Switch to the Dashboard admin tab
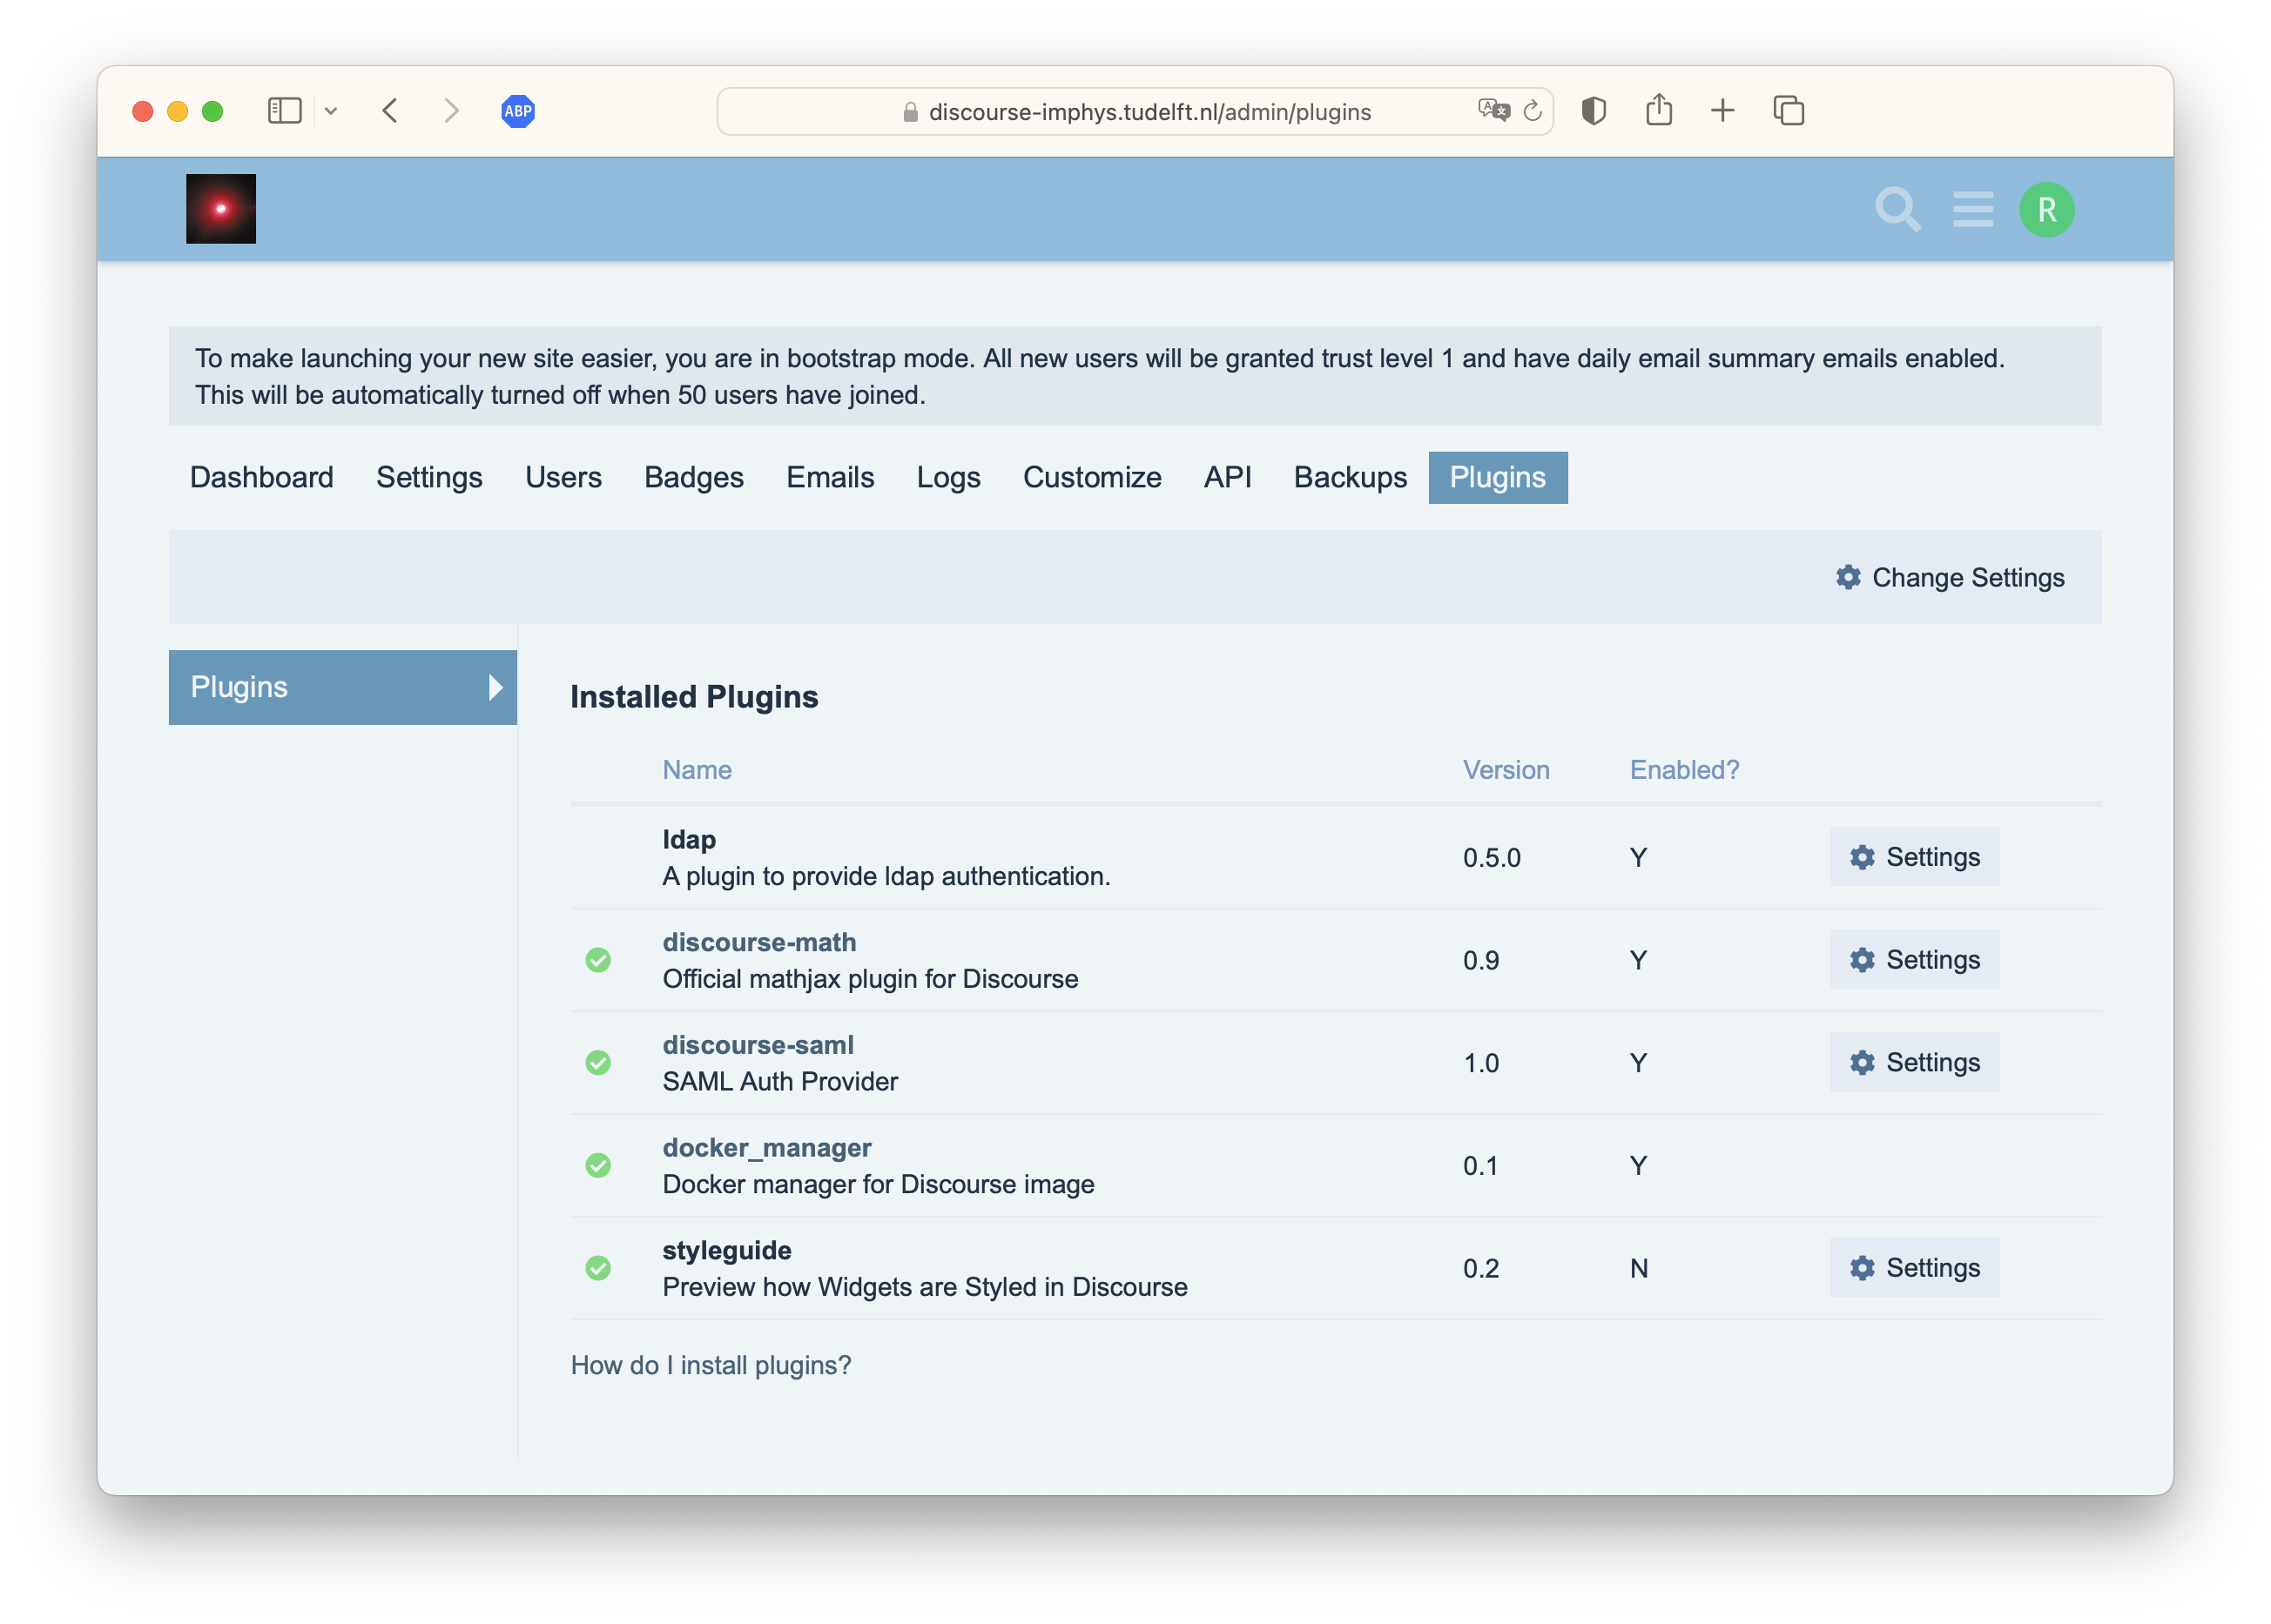The height and width of the screenshot is (1624, 2271). [x=262, y=477]
